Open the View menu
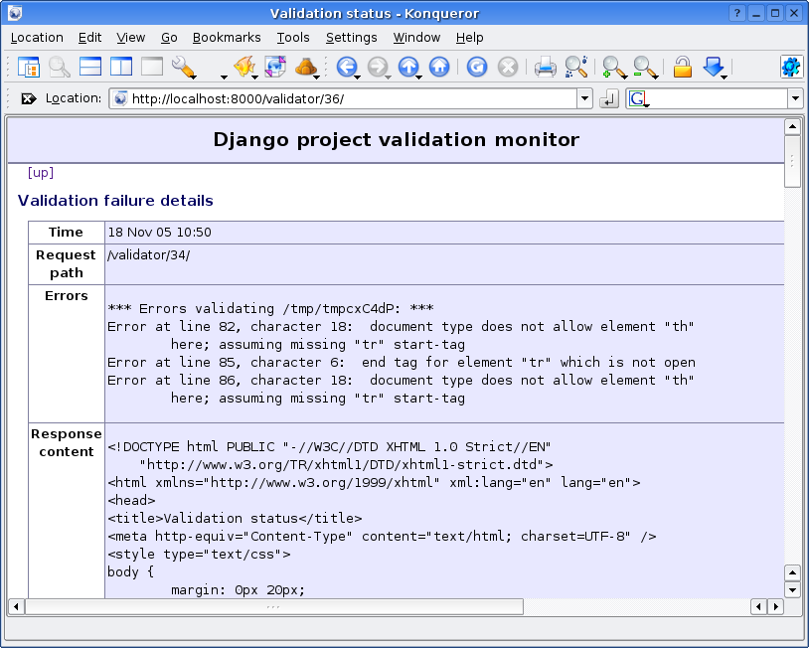Image resolution: width=809 pixels, height=648 pixels. pyautogui.click(x=130, y=38)
